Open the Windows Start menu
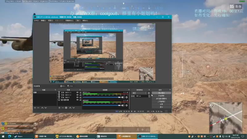The height and width of the screenshot is (139, 247). pyautogui.click(x=3, y=137)
